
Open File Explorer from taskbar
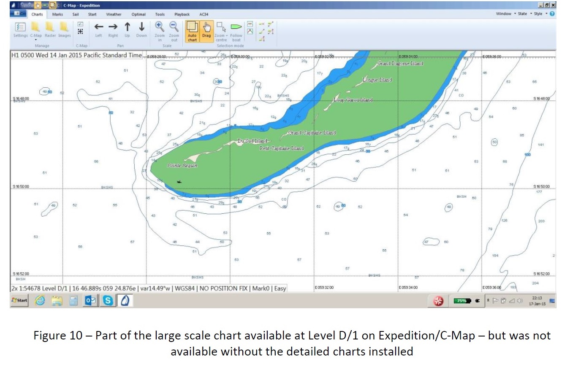click(57, 301)
